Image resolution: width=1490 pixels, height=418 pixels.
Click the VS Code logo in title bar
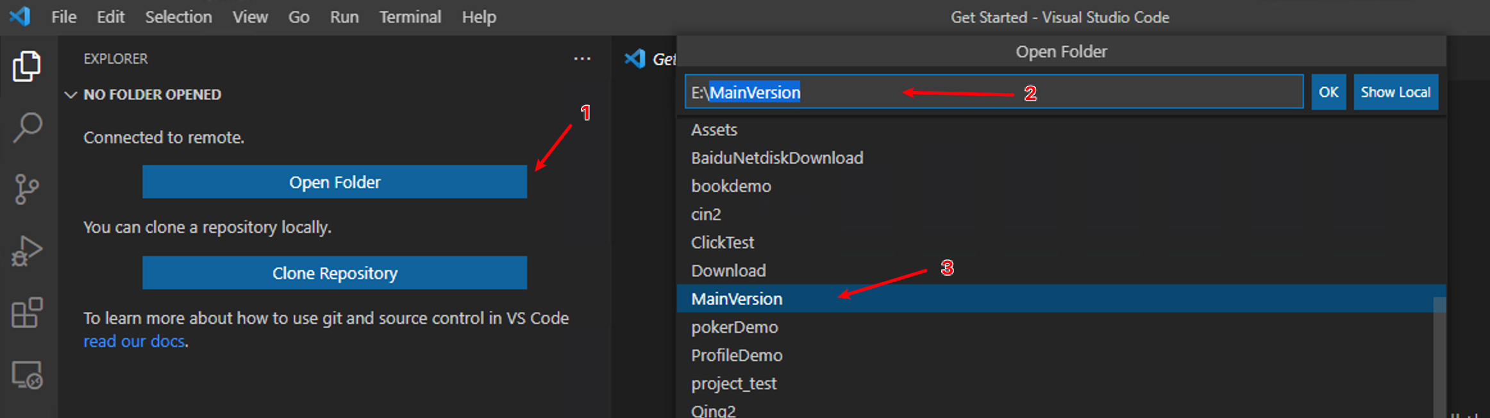pos(20,16)
